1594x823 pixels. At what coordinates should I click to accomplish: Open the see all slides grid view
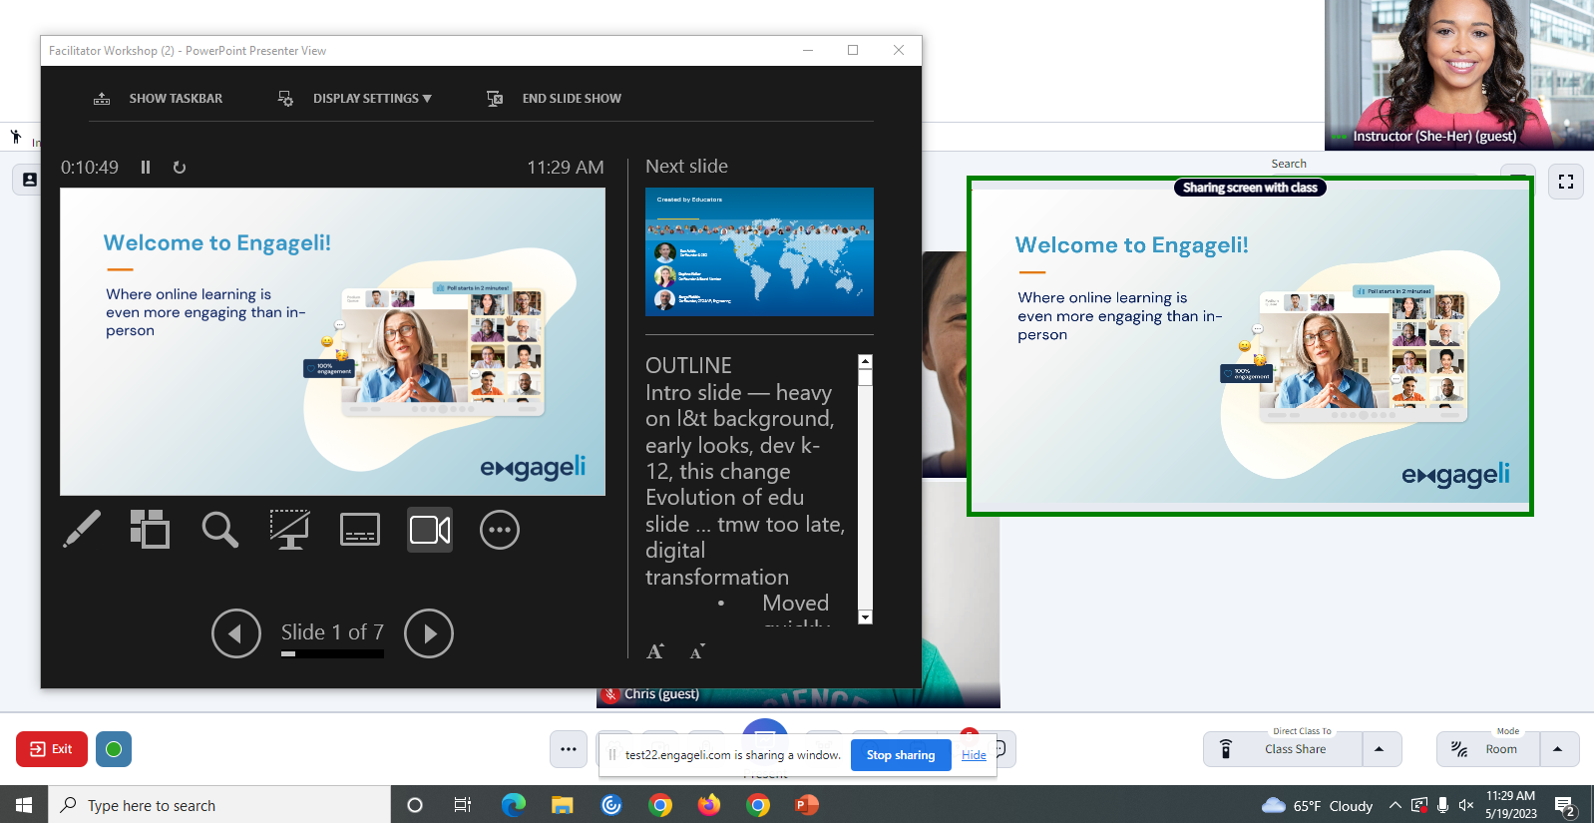tap(150, 530)
